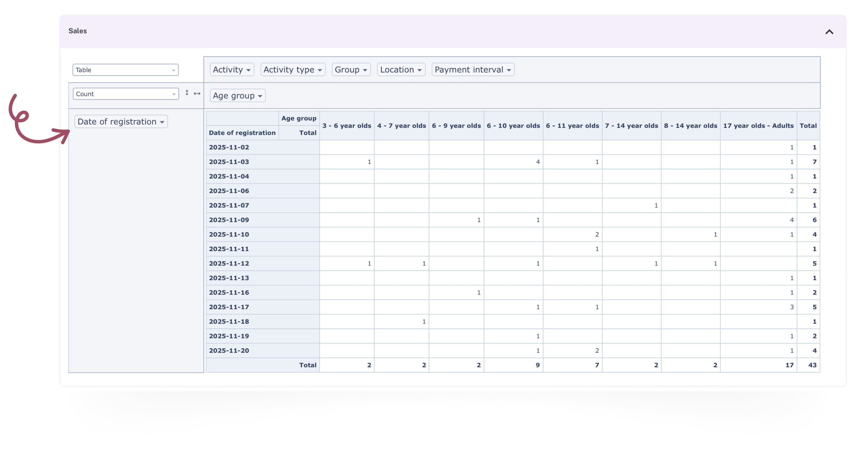Click the grand total cell showing 43
Viewport: 855px width, 450px height.
click(x=812, y=365)
